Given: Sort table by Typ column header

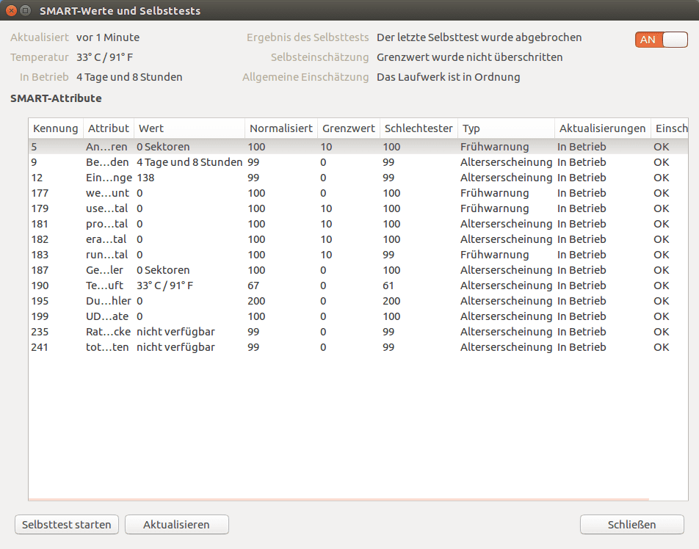Looking at the screenshot, I should [506, 128].
